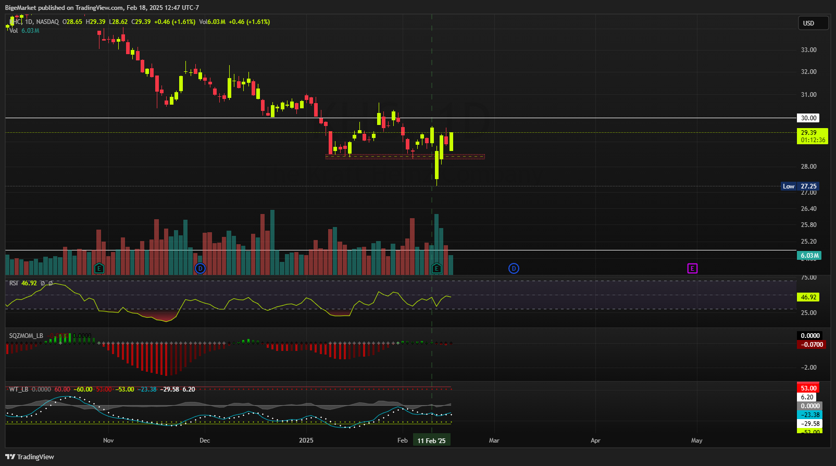Click the Low 27.25 price label

800,186
